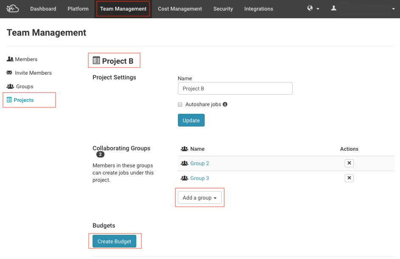Go to the Integrations tab

pos(259,9)
